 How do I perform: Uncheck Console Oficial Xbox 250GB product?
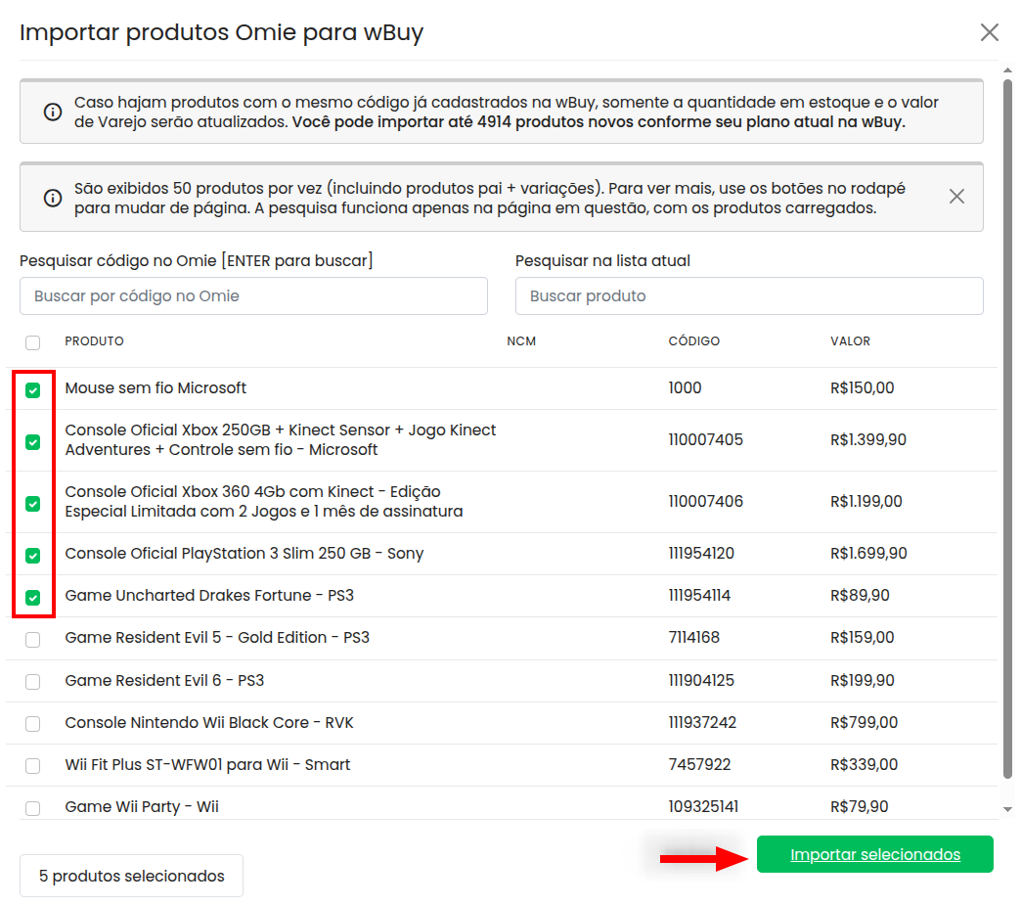pos(33,442)
